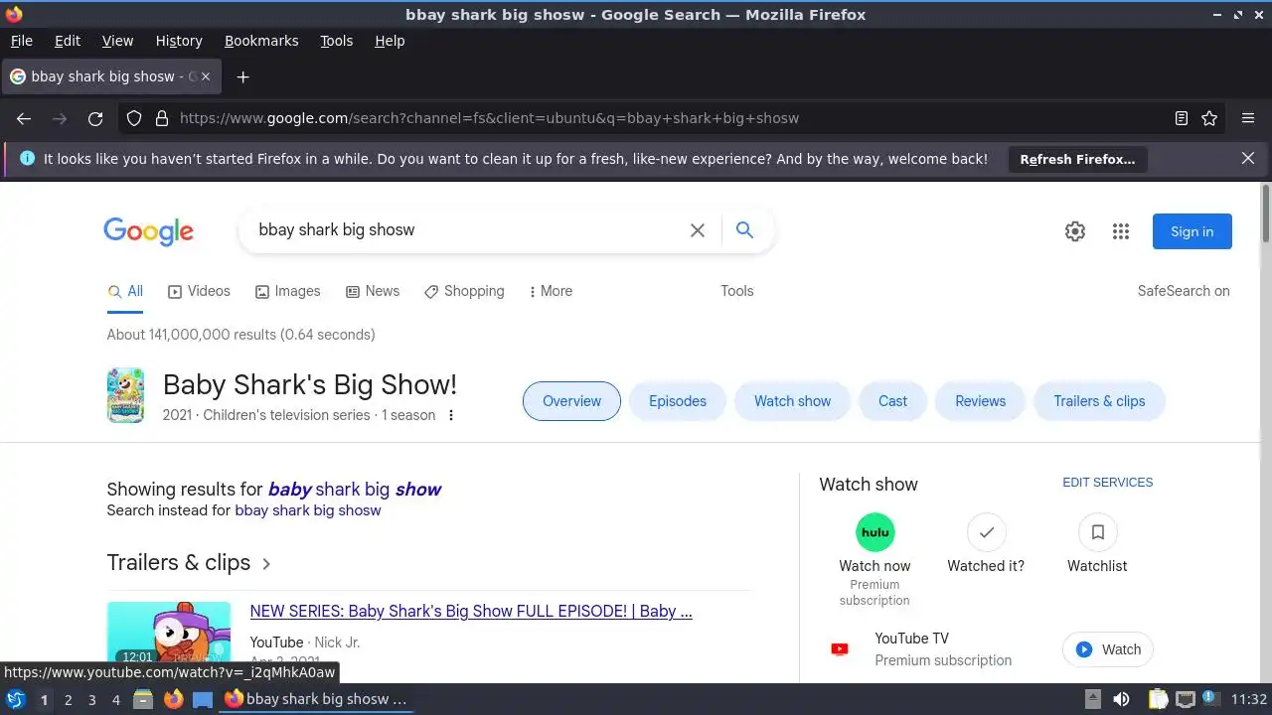Viewport: 1272px width, 715px height.
Task: Switch to the Shopping results tab
Action: click(464, 291)
